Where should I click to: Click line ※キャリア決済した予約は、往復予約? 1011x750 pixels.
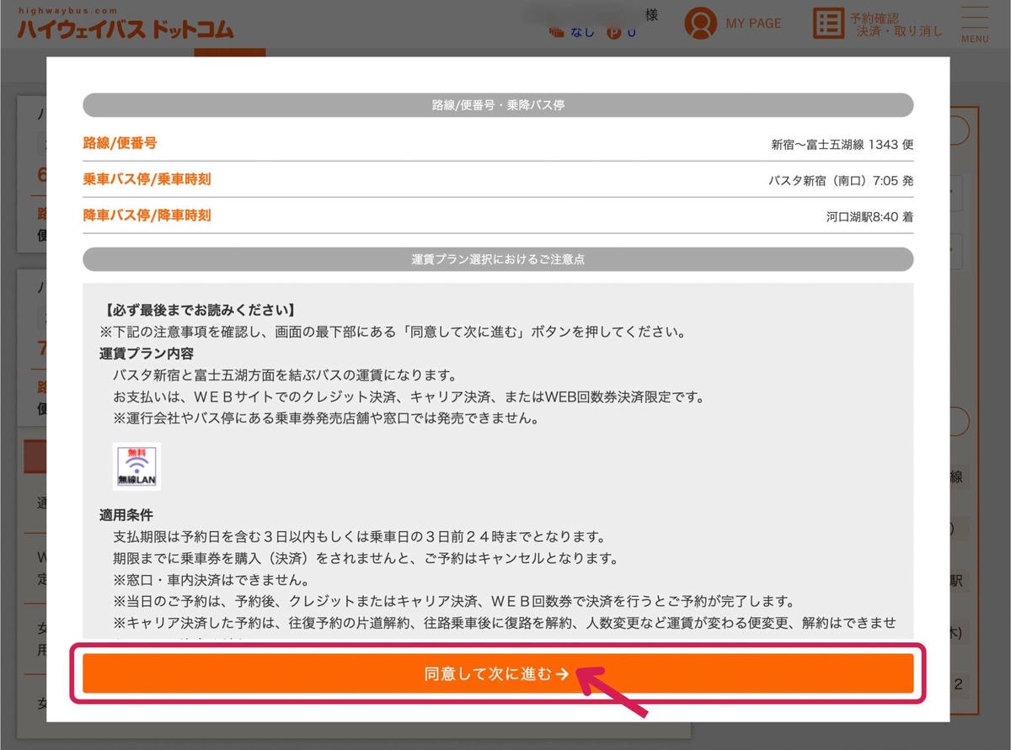click(x=505, y=624)
